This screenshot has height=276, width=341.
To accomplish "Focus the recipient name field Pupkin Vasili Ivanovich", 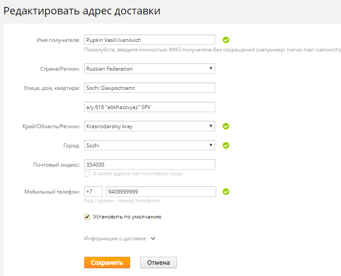I will (x=150, y=40).
